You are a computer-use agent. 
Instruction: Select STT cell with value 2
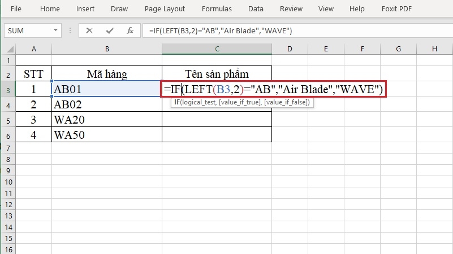point(34,104)
